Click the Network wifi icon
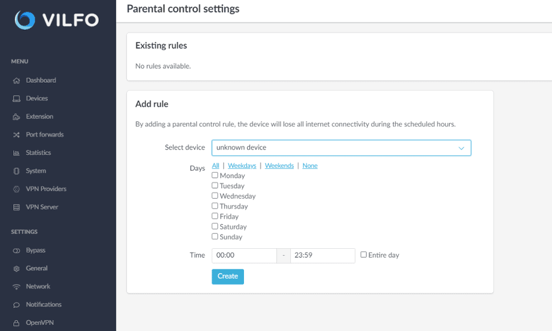The image size is (552, 331). click(16, 287)
